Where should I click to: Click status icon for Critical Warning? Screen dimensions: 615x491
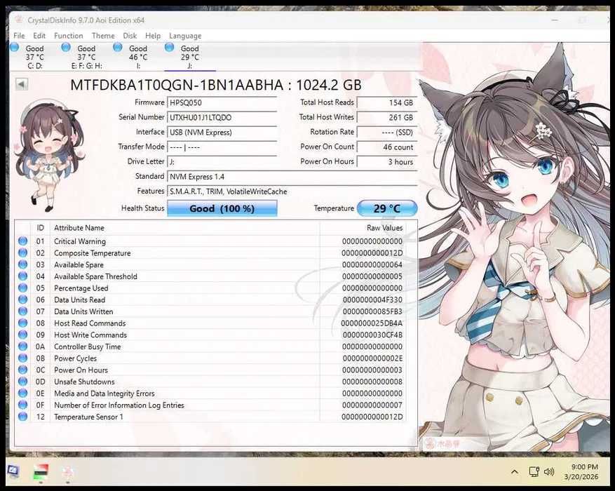22,241
